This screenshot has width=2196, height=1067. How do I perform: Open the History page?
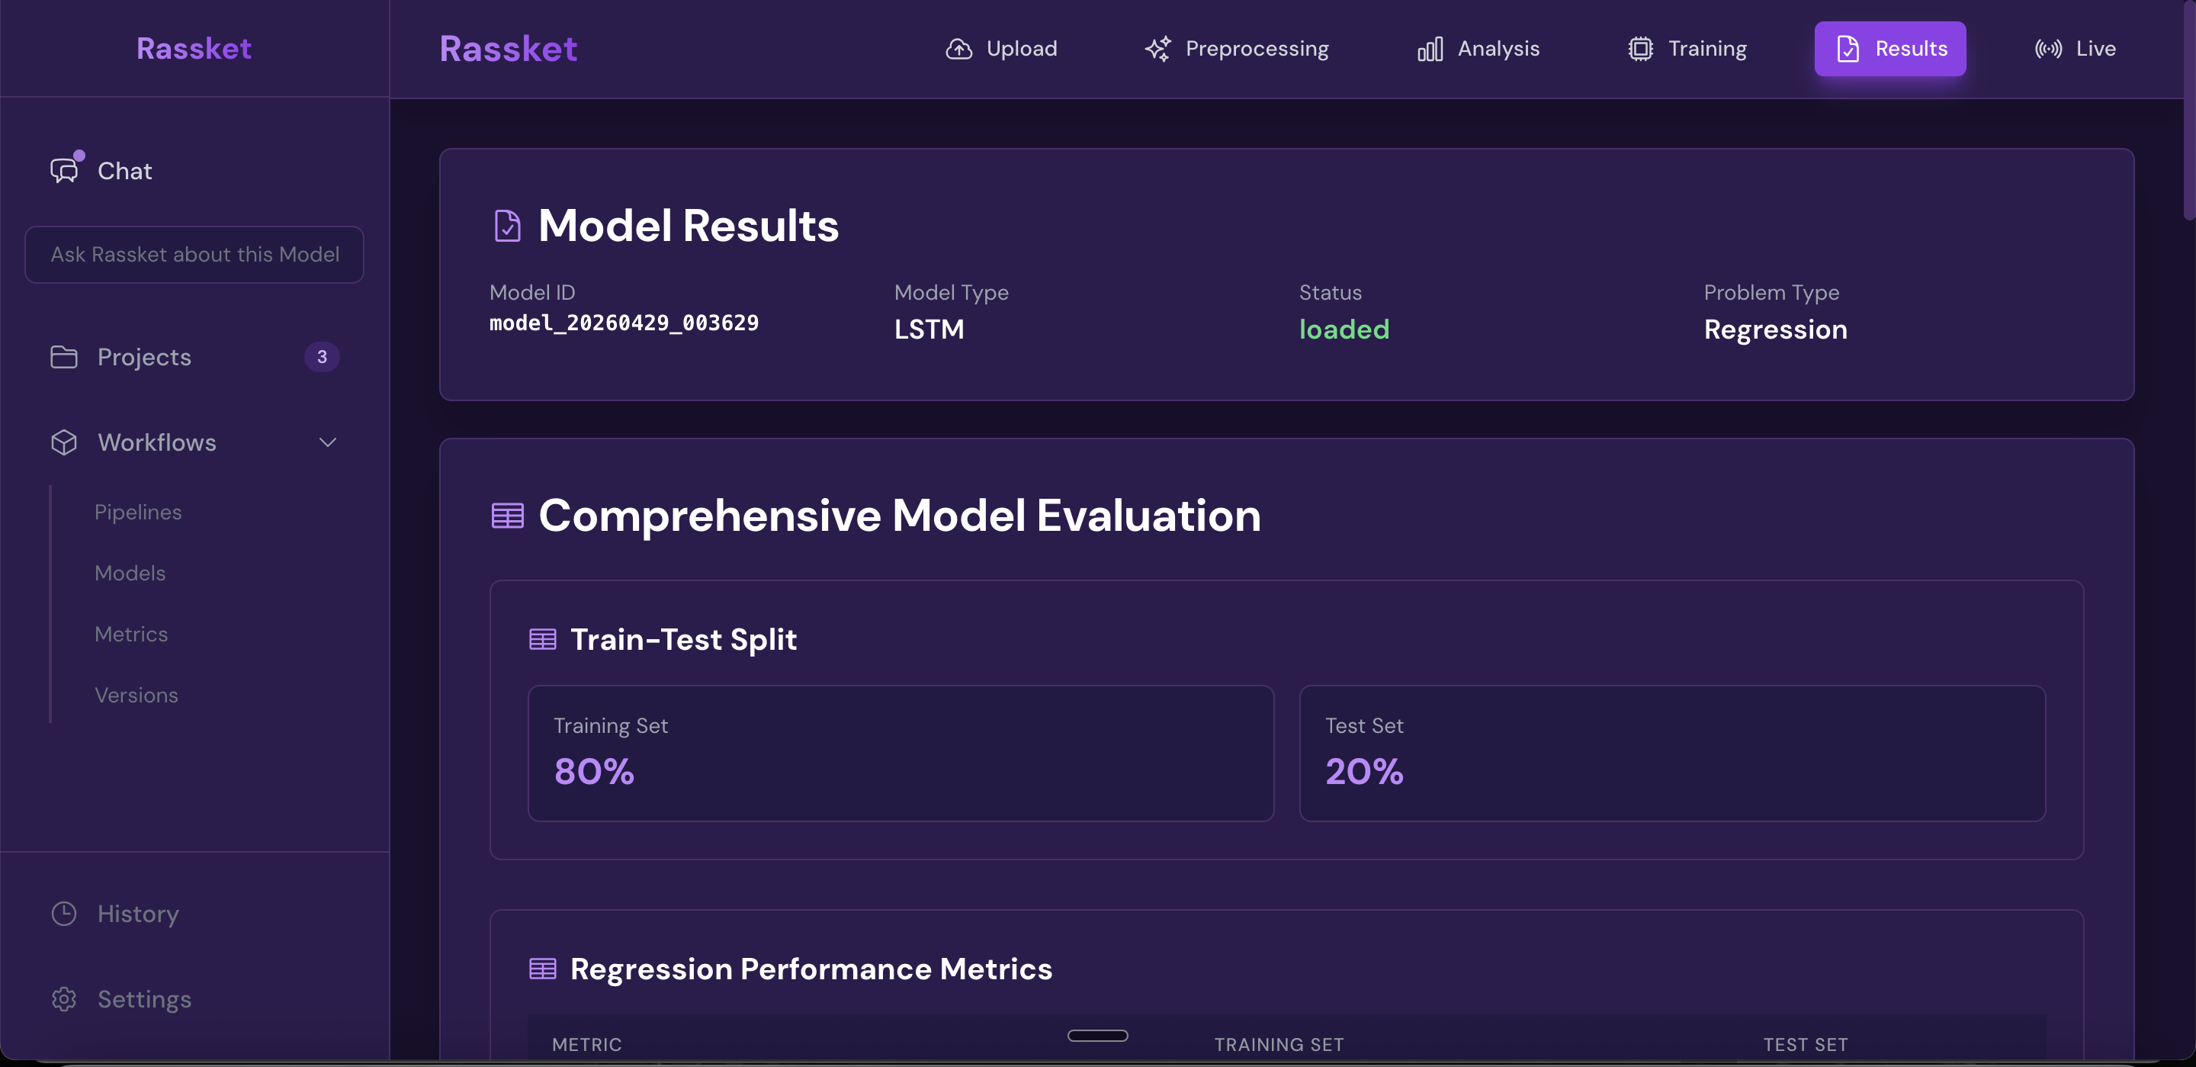click(x=194, y=914)
